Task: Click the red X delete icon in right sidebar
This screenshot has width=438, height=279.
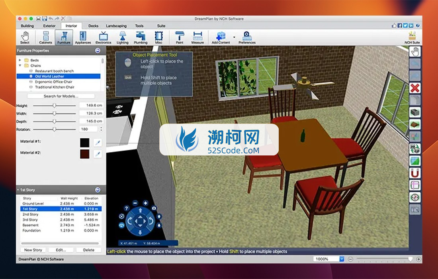Action: coord(415,88)
